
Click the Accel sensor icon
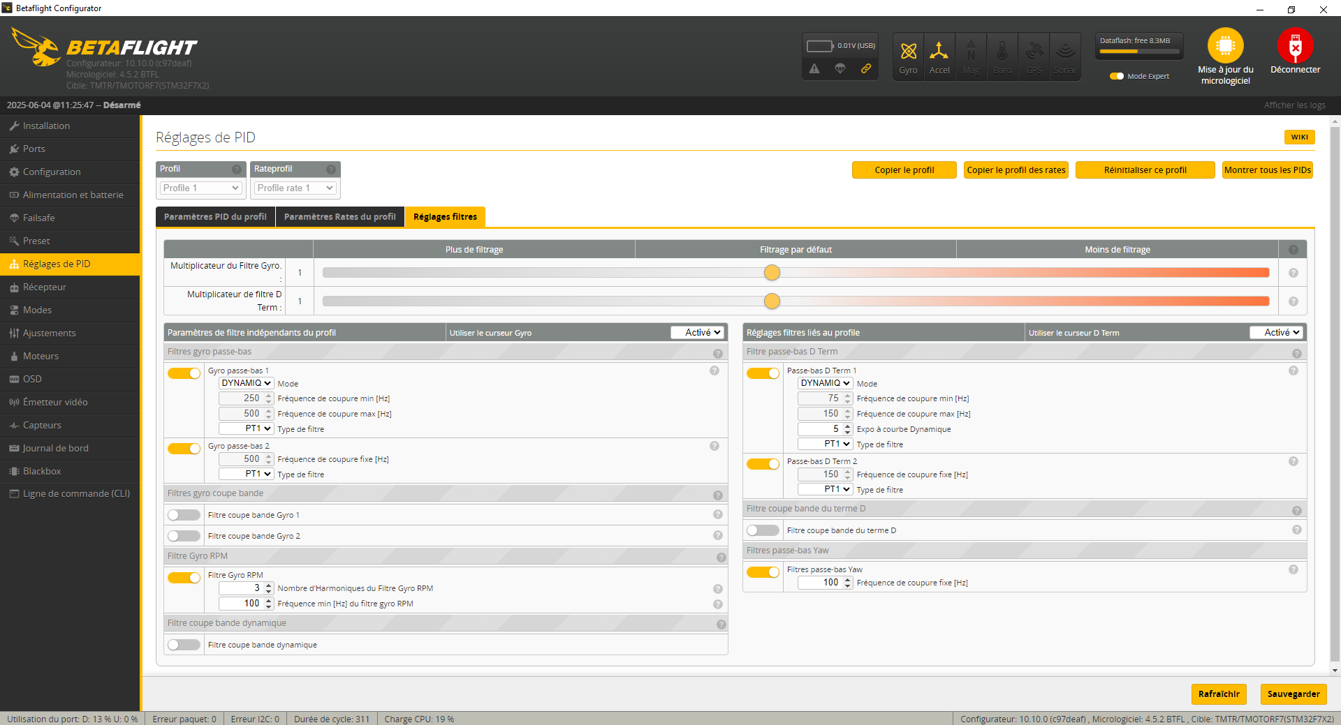(x=939, y=57)
